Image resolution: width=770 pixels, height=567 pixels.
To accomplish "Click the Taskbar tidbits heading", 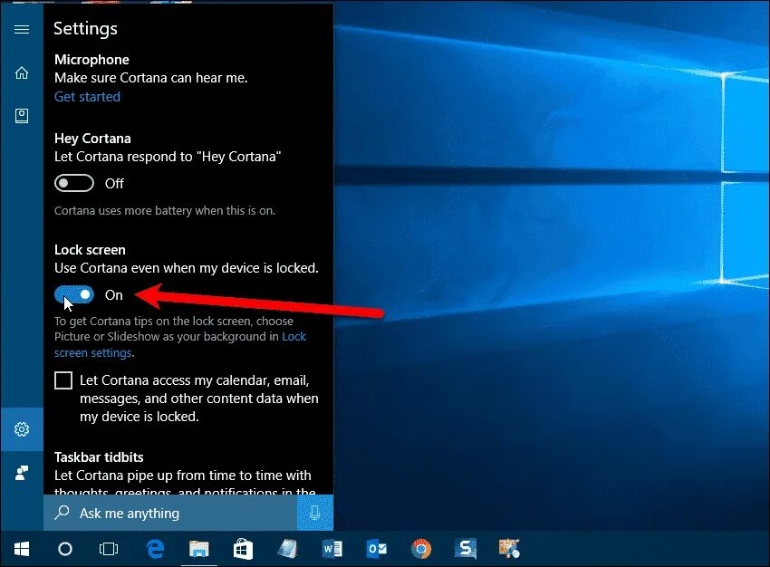I will (x=99, y=457).
